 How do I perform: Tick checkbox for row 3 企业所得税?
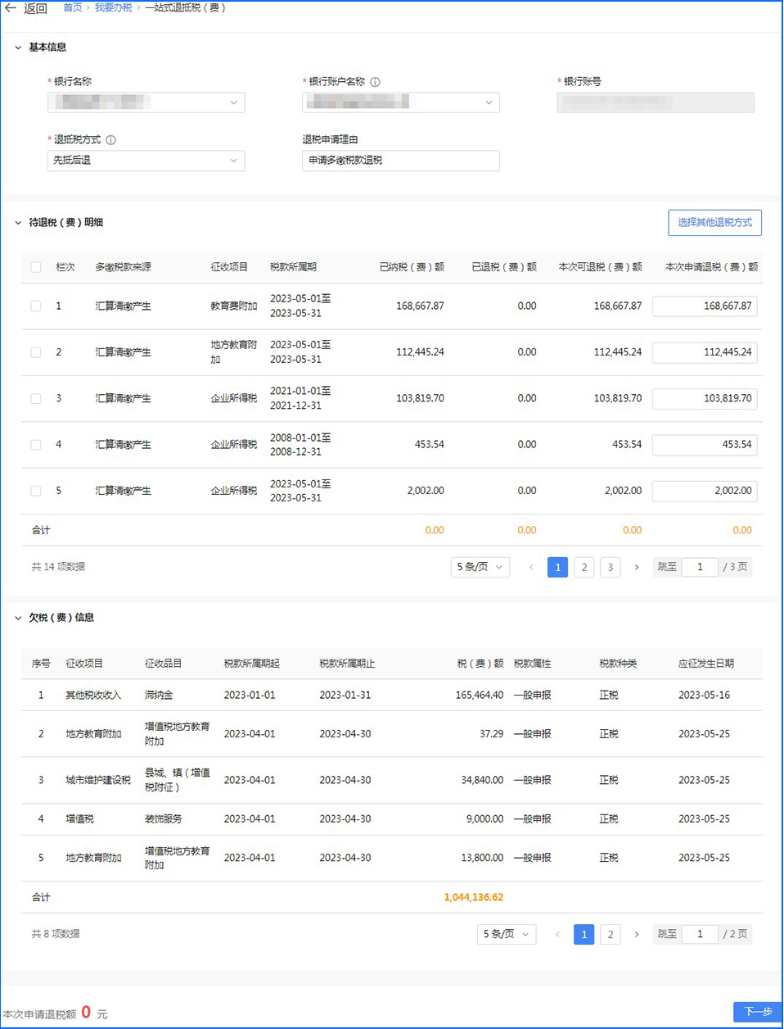(x=36, y=398)
